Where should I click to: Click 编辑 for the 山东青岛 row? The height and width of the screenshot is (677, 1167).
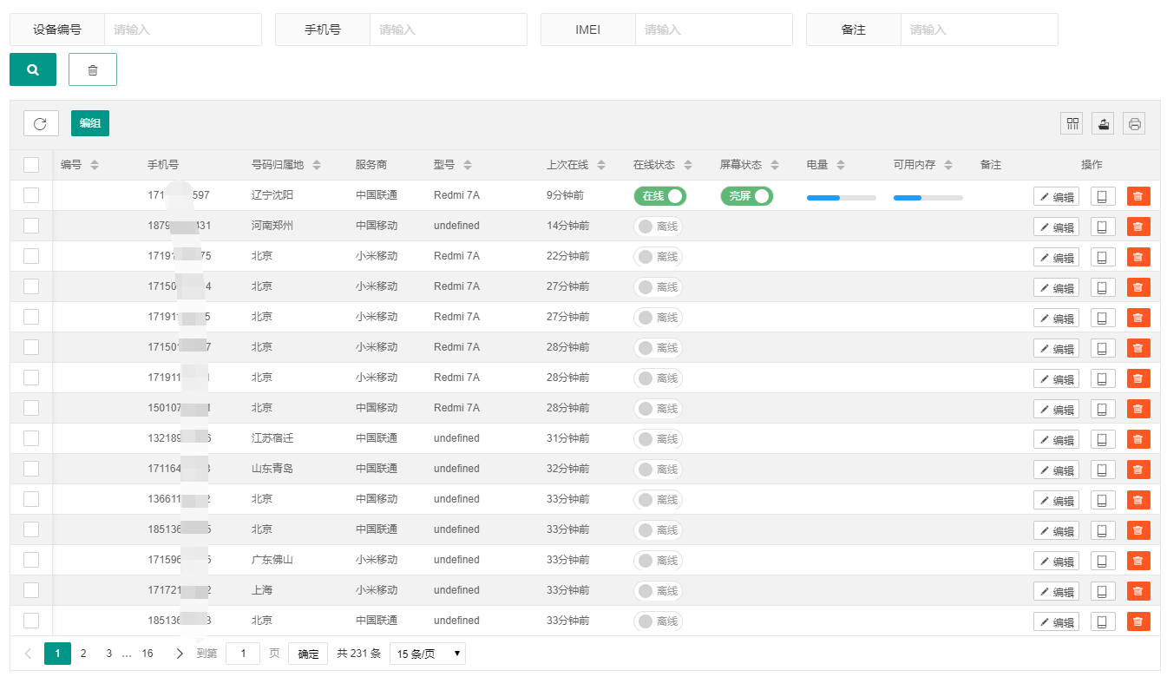click(x=1056, y=470)
